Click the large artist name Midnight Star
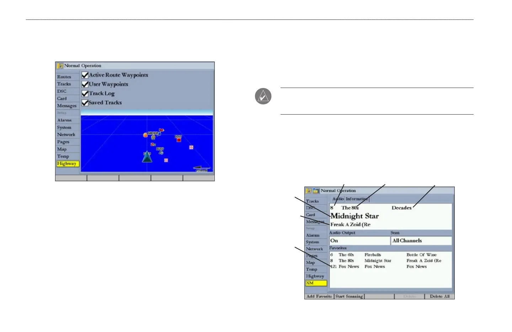Image resolution: width=512 pixels, height=332 pixels. click(x=355, y=216)
